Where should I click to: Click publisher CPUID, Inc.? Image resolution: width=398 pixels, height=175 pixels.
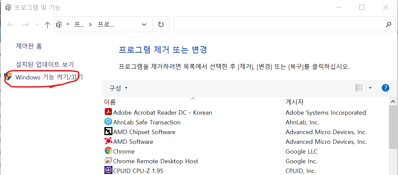pos(301,171)
